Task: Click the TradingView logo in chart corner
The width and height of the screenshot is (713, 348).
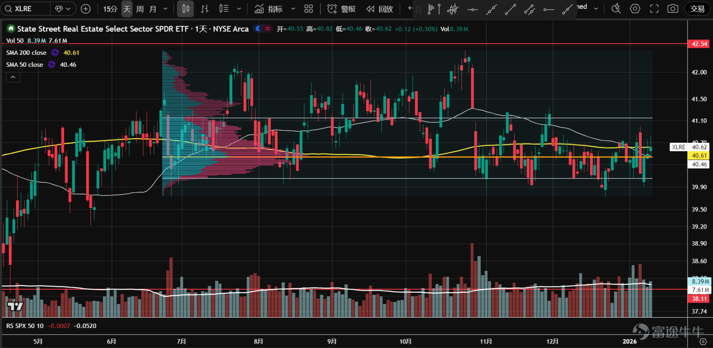Action: click(15, 306)
